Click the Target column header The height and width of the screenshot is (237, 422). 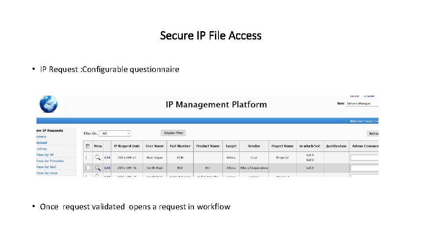click(x=231, y=146)
